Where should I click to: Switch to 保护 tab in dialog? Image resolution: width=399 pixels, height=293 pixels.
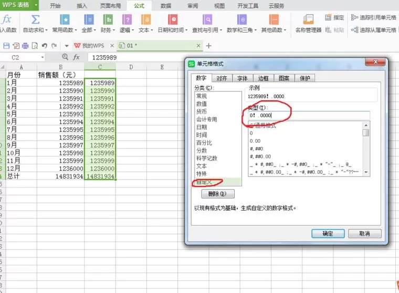305,78
